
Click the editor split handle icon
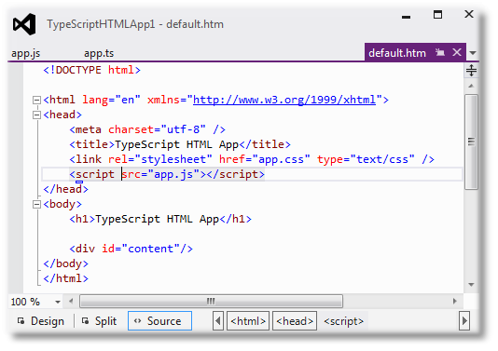pyautogui.click(x=471, y=70)
